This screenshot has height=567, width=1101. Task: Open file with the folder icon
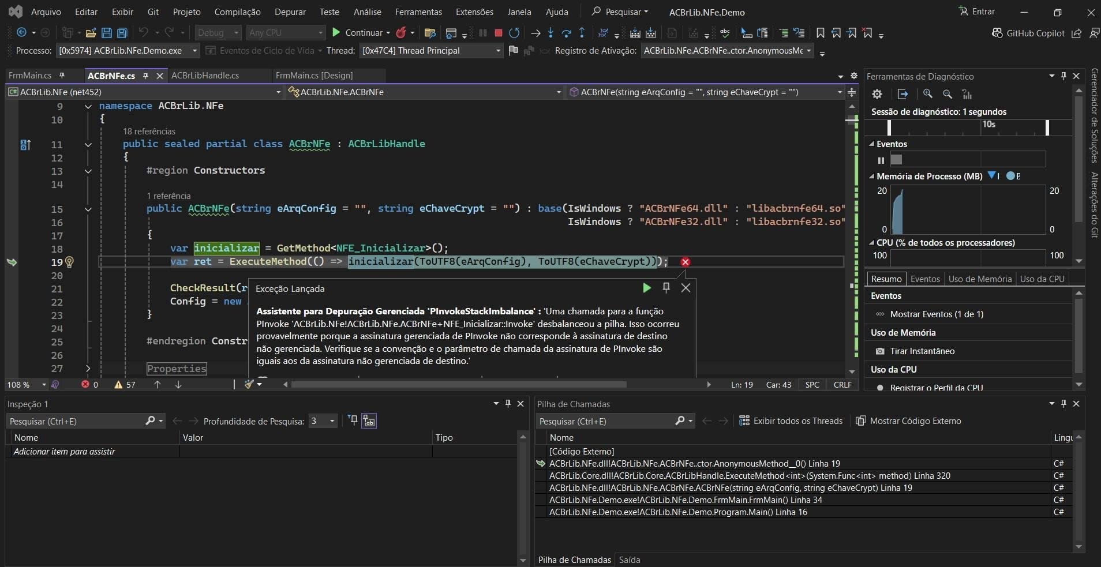pyautogui.click(x=91, y=33)
